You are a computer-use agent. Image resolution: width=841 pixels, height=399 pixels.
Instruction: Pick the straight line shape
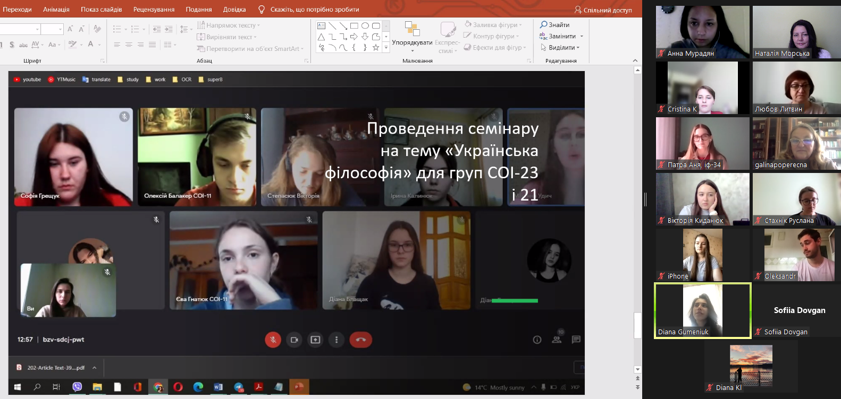pyautogui.click(x=332, y=25)
